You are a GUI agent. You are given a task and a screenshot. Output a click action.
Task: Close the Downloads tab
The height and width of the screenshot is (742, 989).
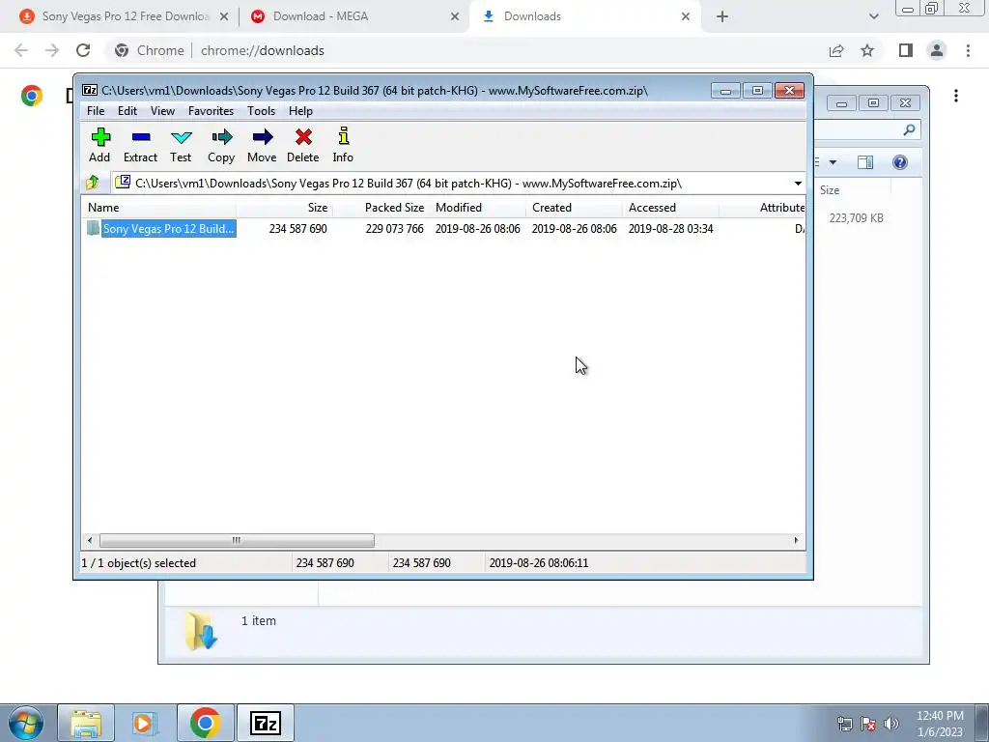click(x=686, y=17)
